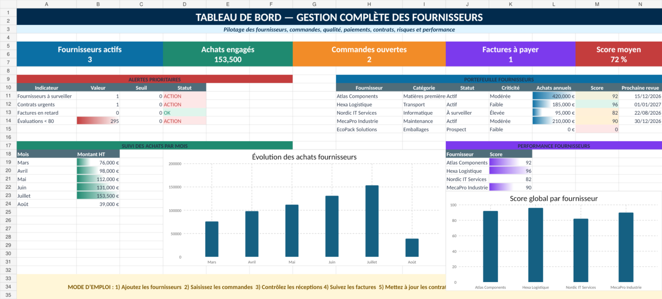
Task: Select the 'Fournisseurs actifs' KPI card
Action: [90, 54]
